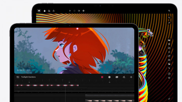182x102 pixels.
Task: Click the redo arrow on the right sidebar
Action: tap(169, 23)
